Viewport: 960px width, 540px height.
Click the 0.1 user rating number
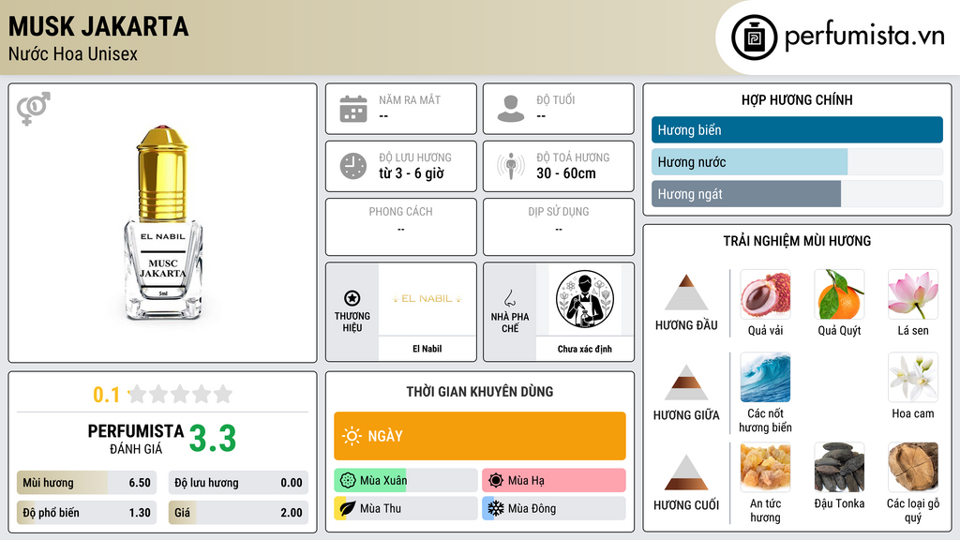click(107, 395)
